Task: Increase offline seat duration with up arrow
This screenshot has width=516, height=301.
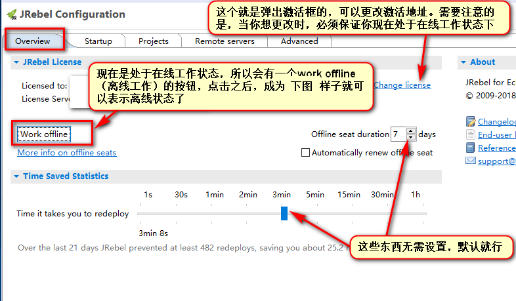Action: coord(411,130)
